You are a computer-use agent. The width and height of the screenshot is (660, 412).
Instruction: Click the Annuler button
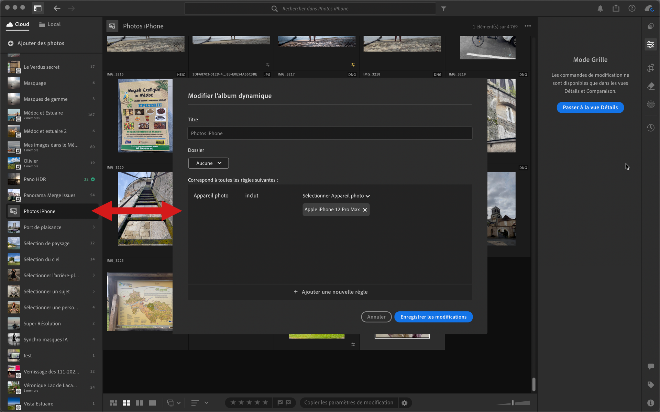click(376, 317)
